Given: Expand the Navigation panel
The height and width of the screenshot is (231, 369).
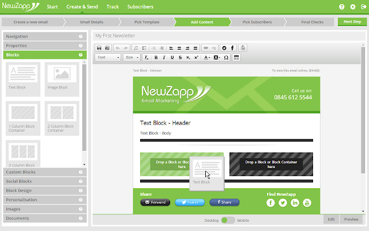Looking at the screenshot, I should coord(45,36).
